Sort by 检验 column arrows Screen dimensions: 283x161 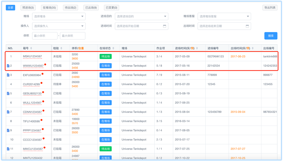(x=61, y=48)
